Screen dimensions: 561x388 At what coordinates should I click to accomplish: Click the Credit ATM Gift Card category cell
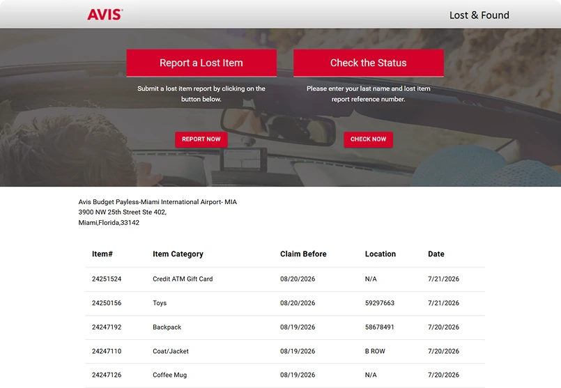tap(183, 279)
